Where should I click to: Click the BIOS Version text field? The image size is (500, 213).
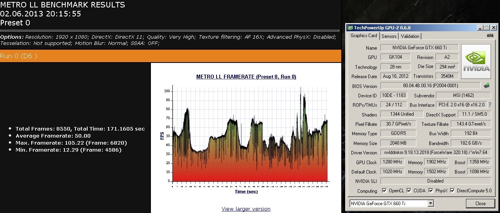[430, 86]
